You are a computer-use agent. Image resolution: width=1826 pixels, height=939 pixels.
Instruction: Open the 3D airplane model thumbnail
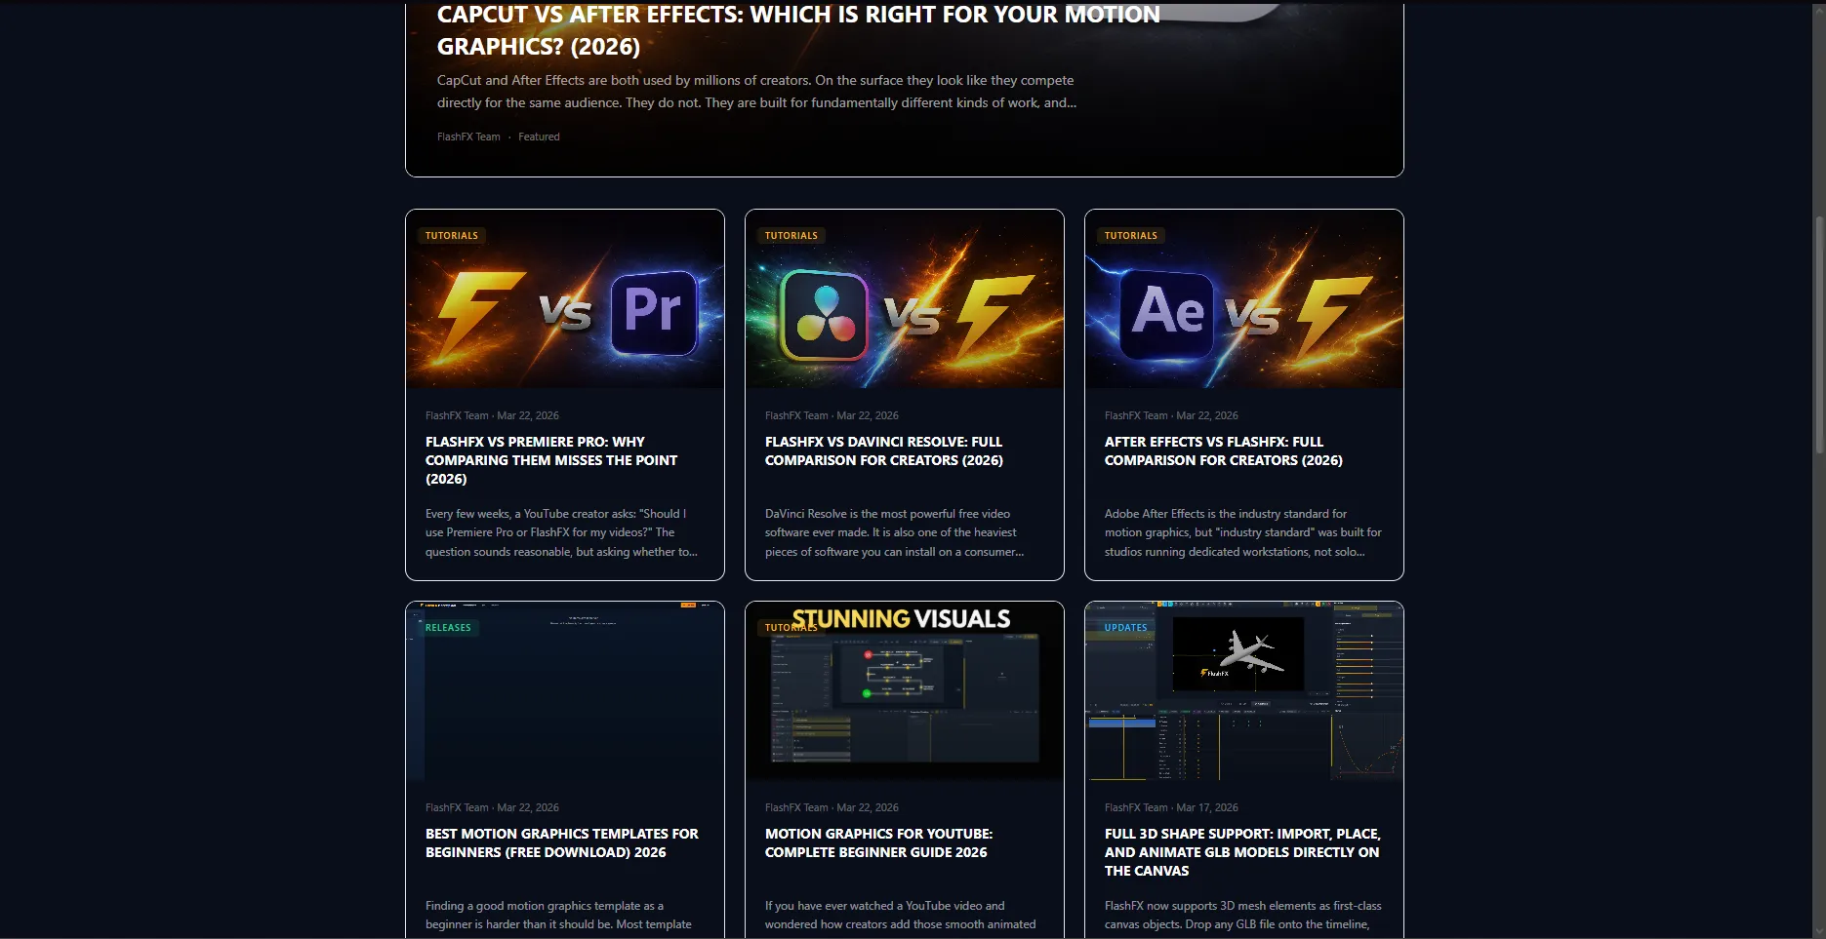1244,691
